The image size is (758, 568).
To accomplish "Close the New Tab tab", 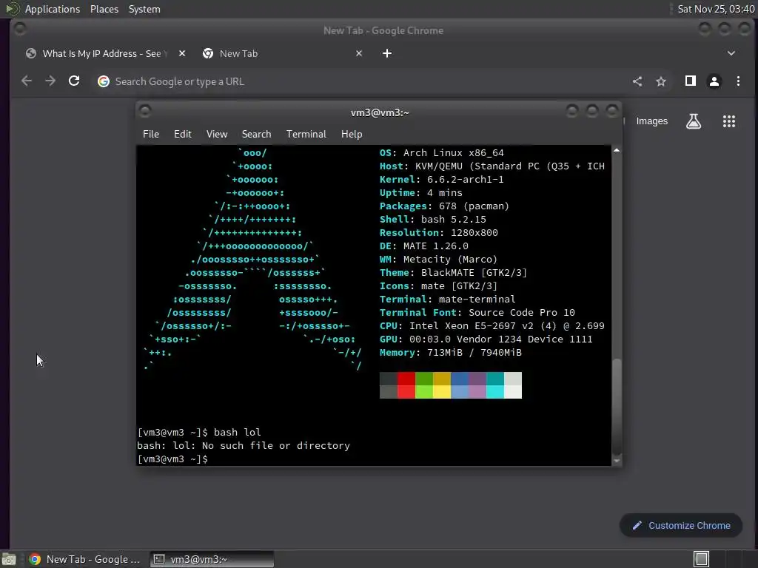I will (359, 53).
